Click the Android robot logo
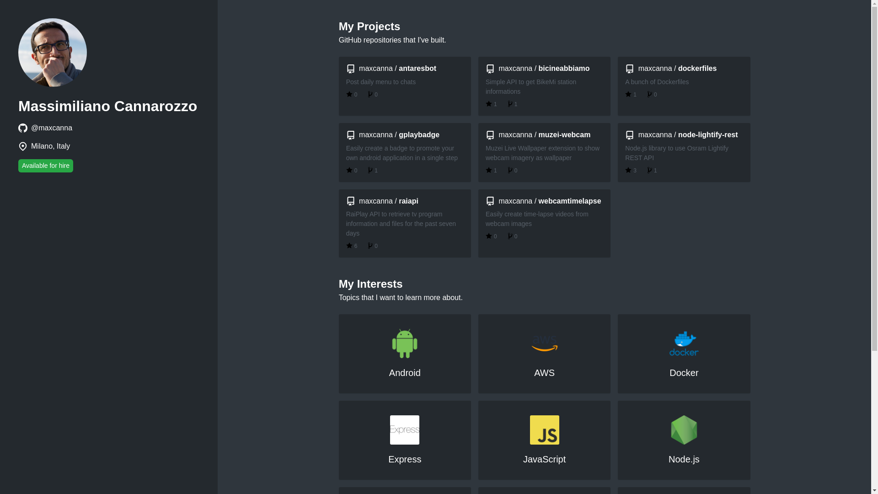Image resolution: width=878 pixels, height=494 pixels. click(x=405, y=344)
